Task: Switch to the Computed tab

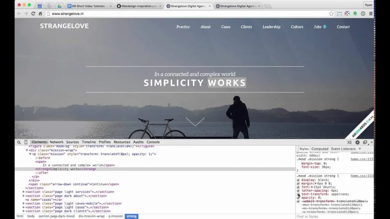Action: coord(320,149)
